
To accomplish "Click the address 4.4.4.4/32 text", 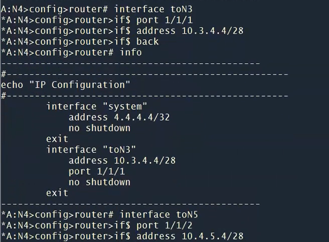I will (122, 117).
